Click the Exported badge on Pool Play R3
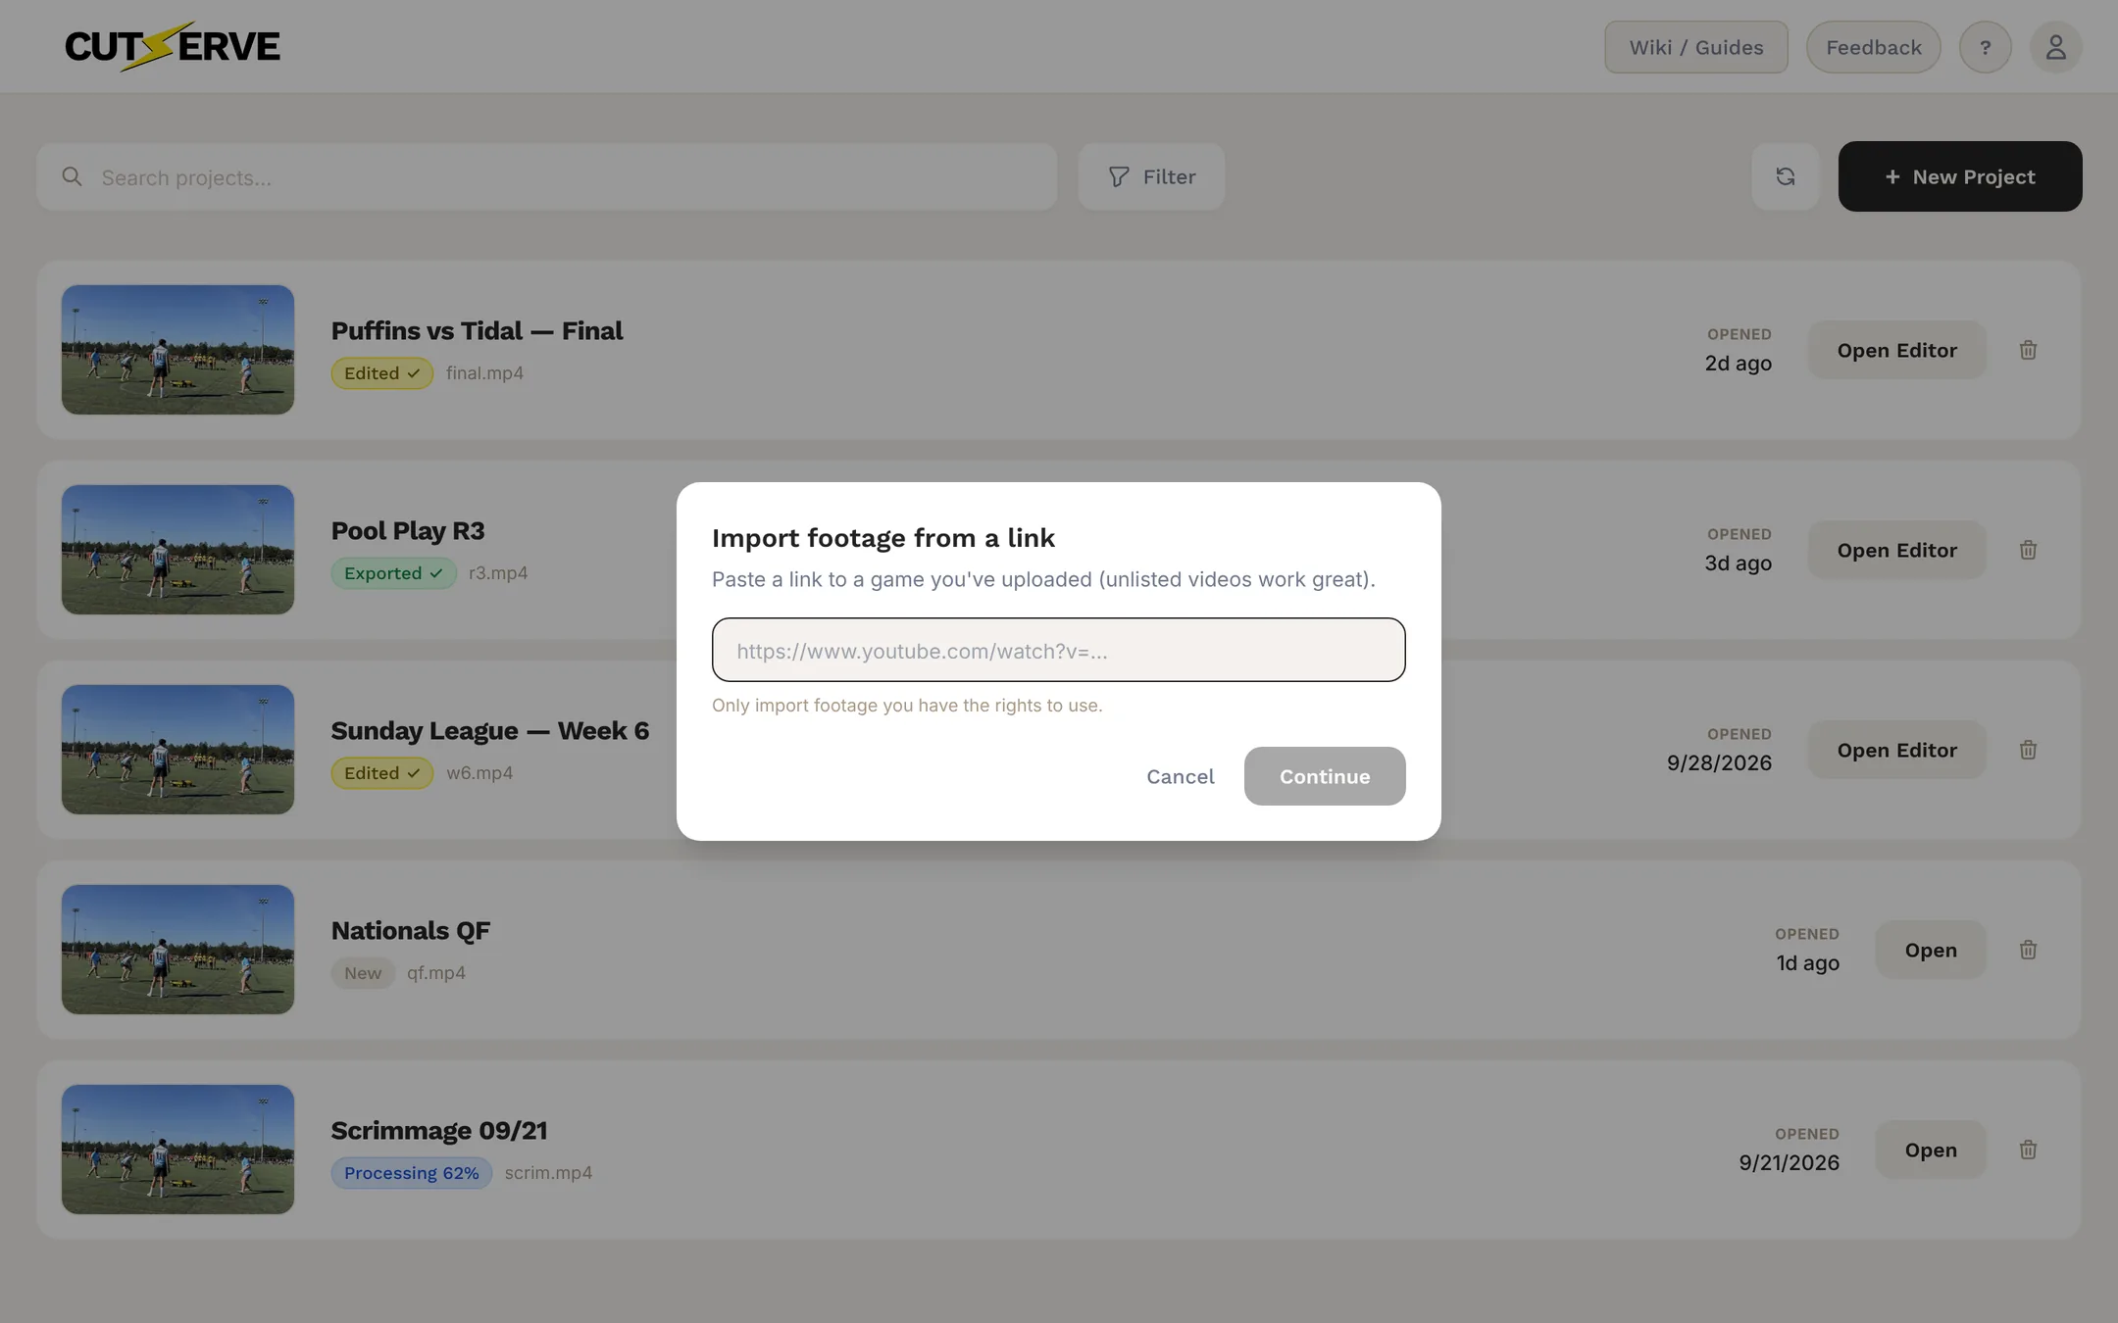 [394, 573]
